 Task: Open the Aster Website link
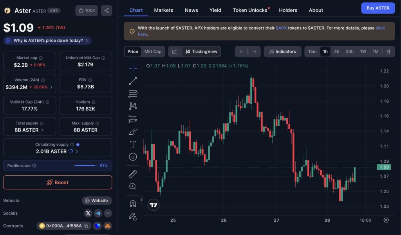tap(97, 201)
